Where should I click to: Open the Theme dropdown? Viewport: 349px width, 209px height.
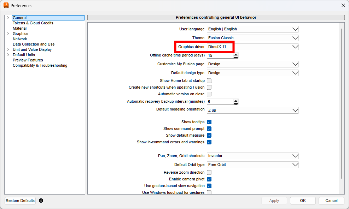(x=252, y=38)
